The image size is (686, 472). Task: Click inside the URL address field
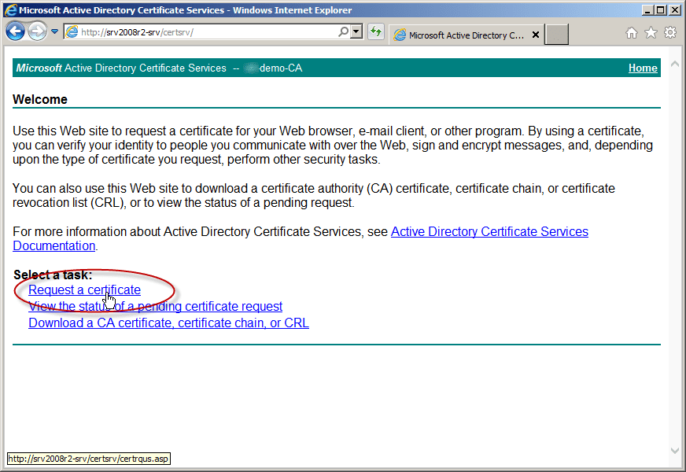pyautogui.click(x=197, y=33)
